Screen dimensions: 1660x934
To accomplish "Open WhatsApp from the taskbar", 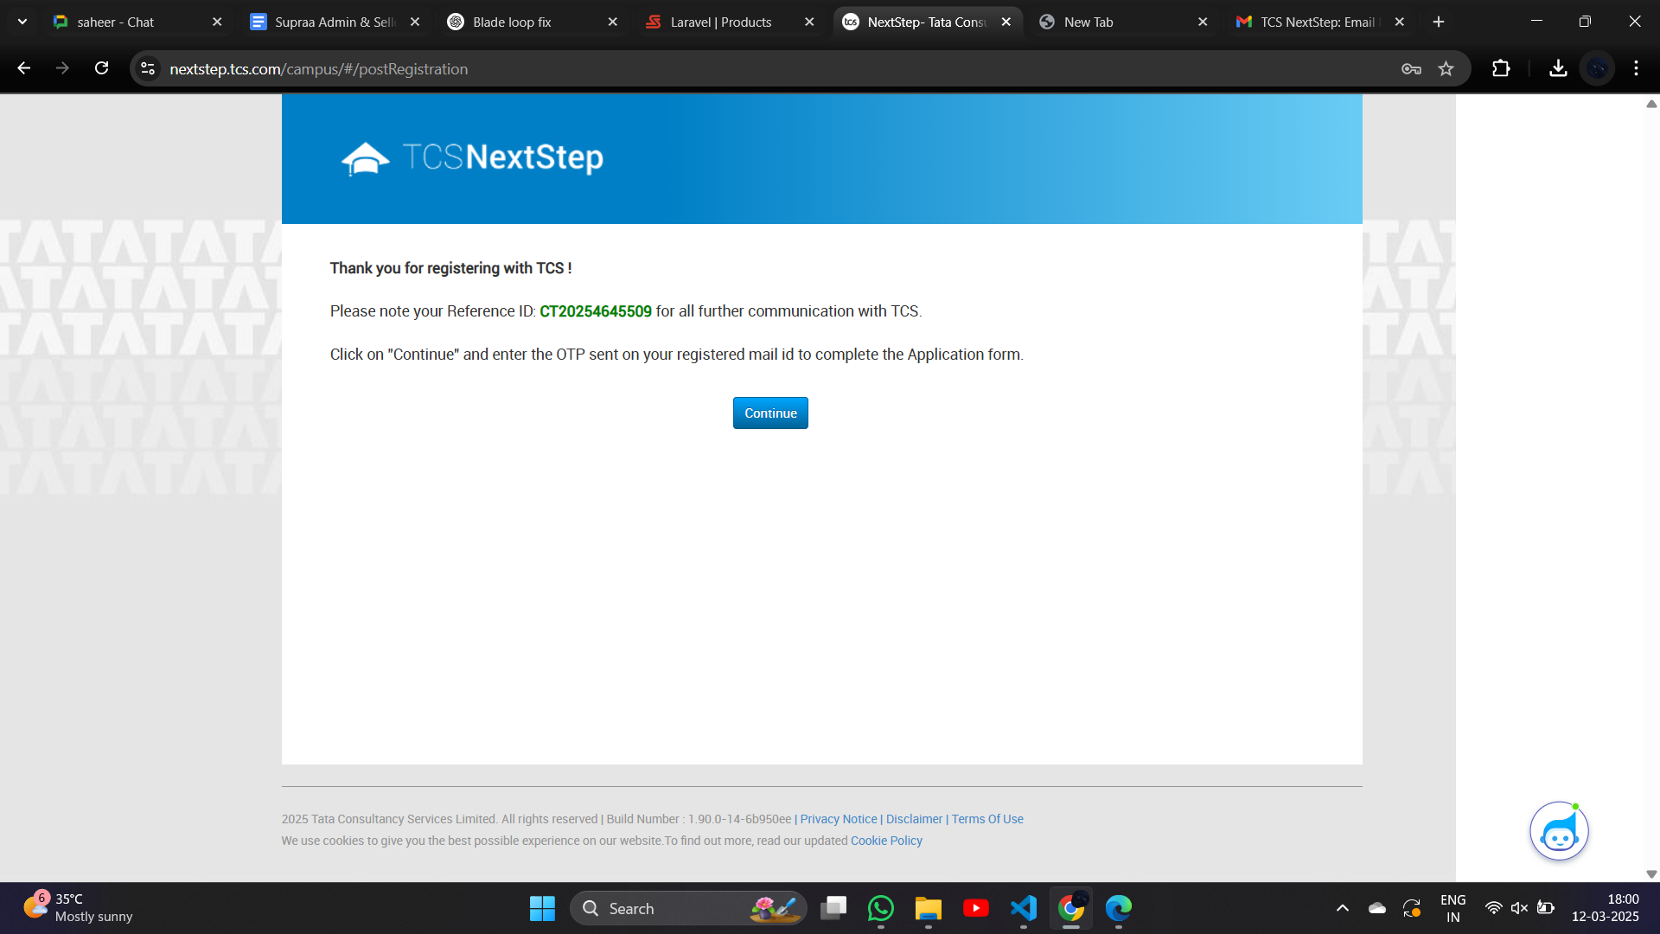I will click(x=880, y=908).
